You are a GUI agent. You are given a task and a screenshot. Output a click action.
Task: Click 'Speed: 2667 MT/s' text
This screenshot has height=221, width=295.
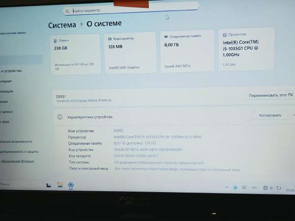177,66
